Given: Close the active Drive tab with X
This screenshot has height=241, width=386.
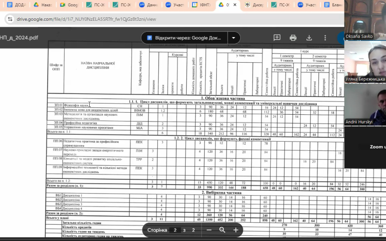Looking at the screenshot, I should point(235,5).
